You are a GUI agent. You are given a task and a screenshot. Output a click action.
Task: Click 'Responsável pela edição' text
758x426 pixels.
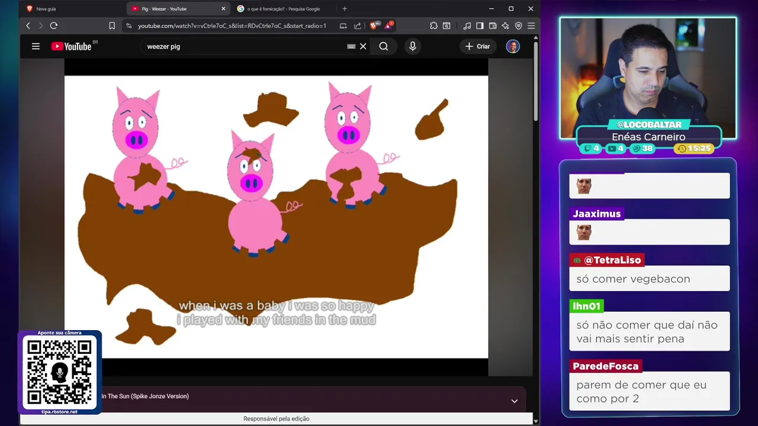(x=277, y=419)
